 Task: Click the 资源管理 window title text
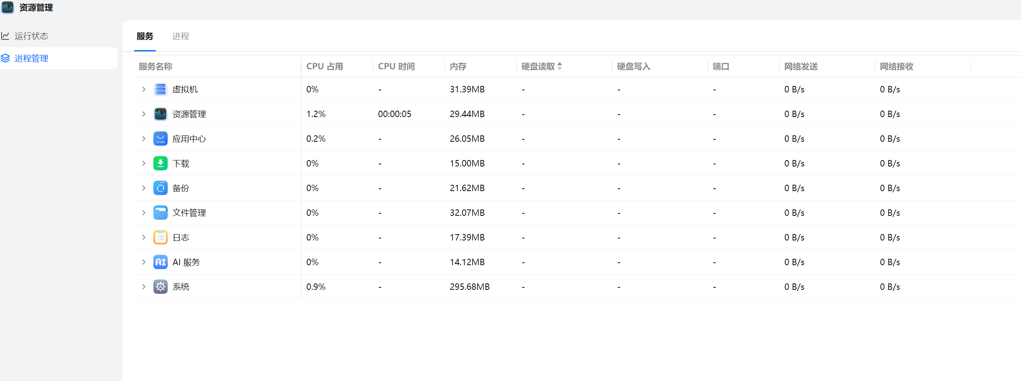tap(36, 8)
